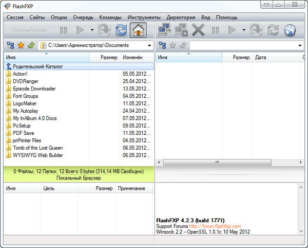This screenshot has width=308, height=248.
Task: Open the forum.flashfxp.com support link
Action: 215,226
